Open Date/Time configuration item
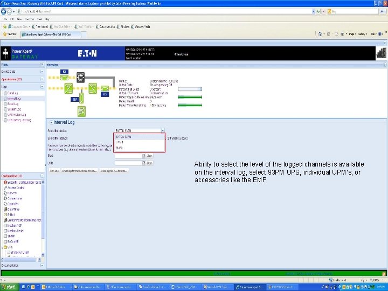The width and height of the screenshot is (388, 291). [x=12, y=209]
